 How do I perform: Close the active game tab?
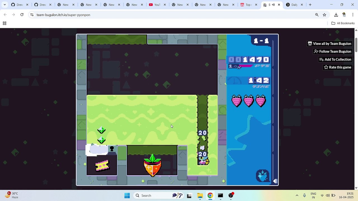(279, 5)
